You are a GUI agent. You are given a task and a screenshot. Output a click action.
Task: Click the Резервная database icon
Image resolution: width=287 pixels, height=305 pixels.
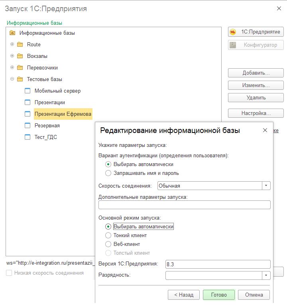pos(28,125)
